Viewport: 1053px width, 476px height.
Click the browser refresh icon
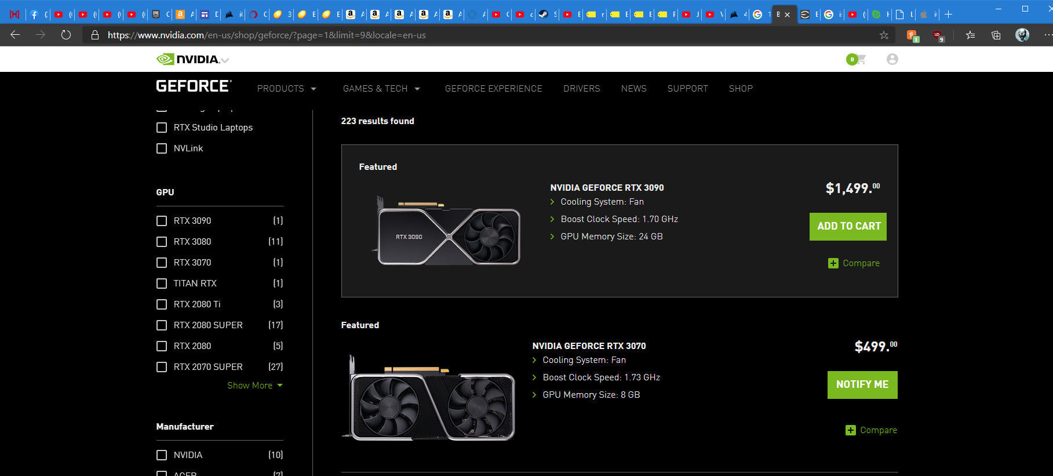(66, 35)
